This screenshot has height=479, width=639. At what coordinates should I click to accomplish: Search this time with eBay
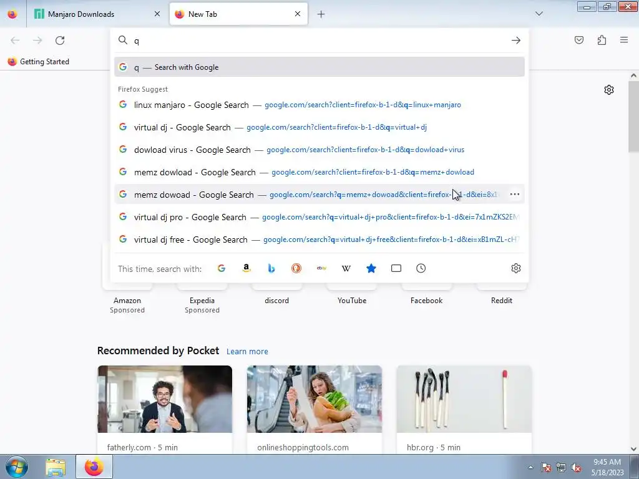(x=321, y=268)
